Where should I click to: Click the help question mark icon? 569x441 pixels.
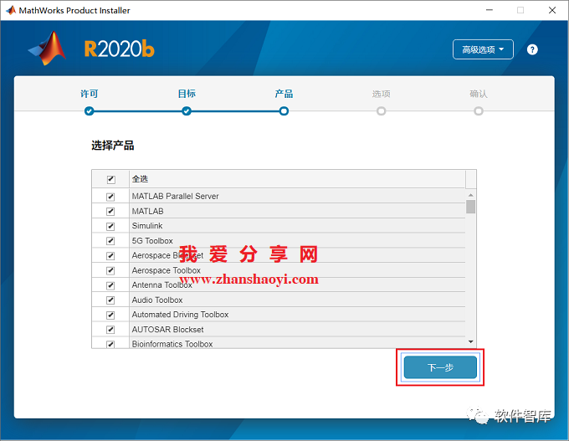coord(532,49)
